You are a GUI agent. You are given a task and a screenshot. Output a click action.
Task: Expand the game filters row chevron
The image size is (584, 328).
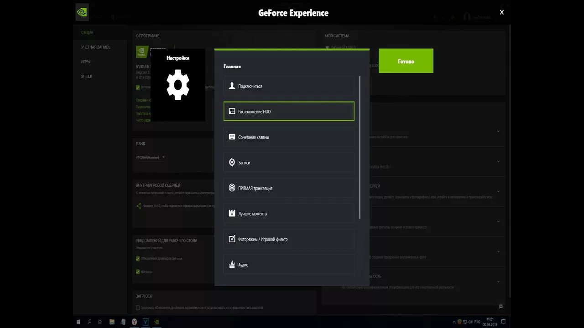tap(498, 221)
